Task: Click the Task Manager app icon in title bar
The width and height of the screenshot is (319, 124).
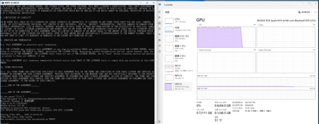Action: [x=160, y=4]
